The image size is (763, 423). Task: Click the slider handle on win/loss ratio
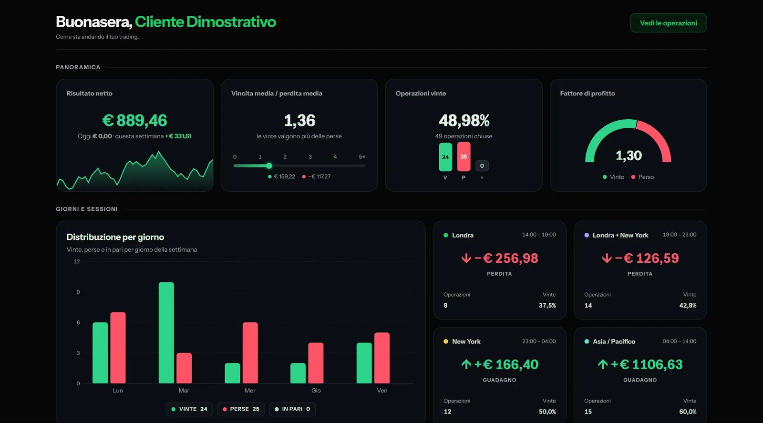(x=269, y=166)
